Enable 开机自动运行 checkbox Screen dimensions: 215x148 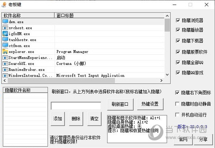(177, 115)
